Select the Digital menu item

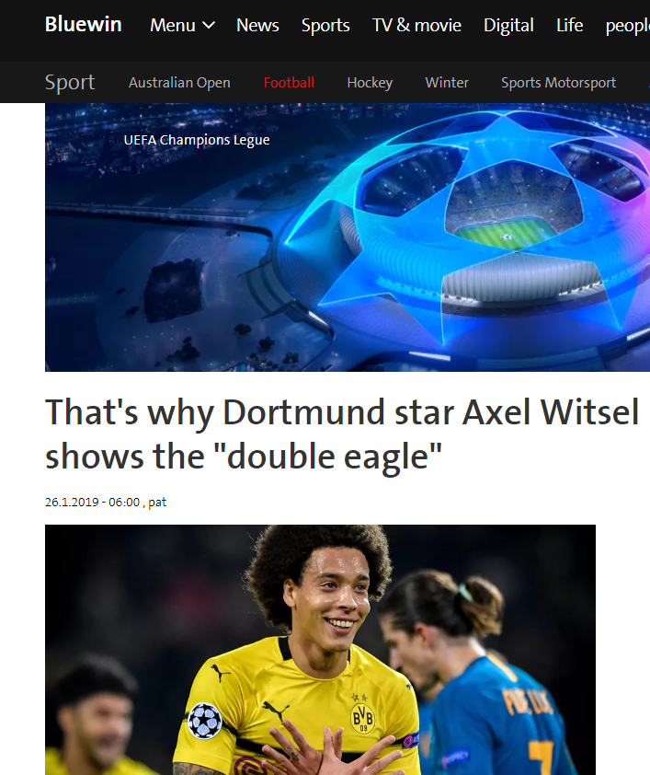(508, 25)
